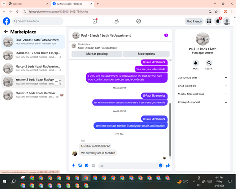Click the Yes, are you interested? message
Image resolution: width=236 pixels, height=189 pixels.
pos(151,69)
